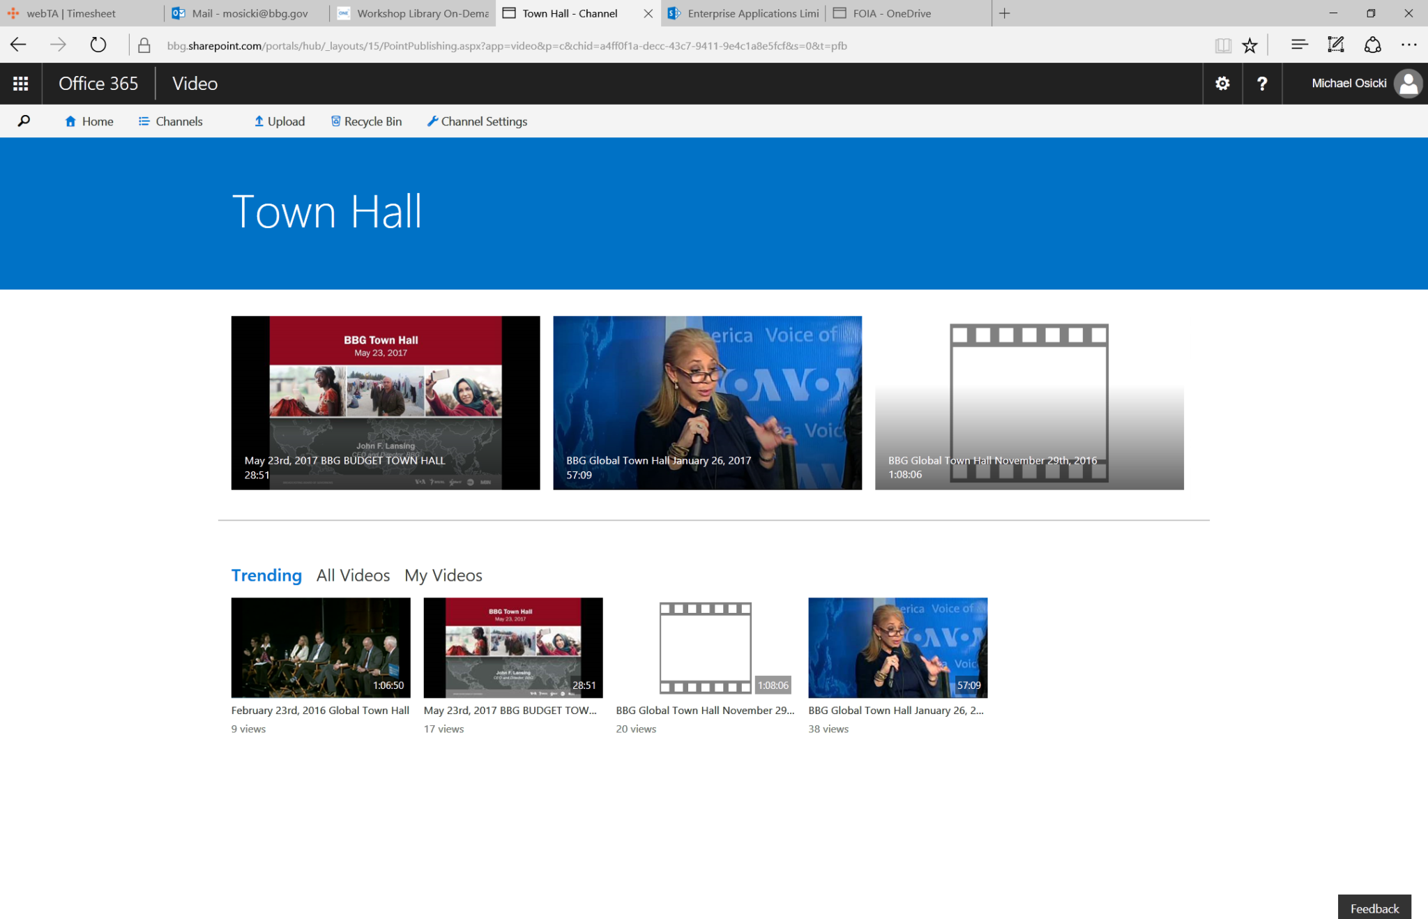Toggle Edge reading view icon

tap(1222, 46)
